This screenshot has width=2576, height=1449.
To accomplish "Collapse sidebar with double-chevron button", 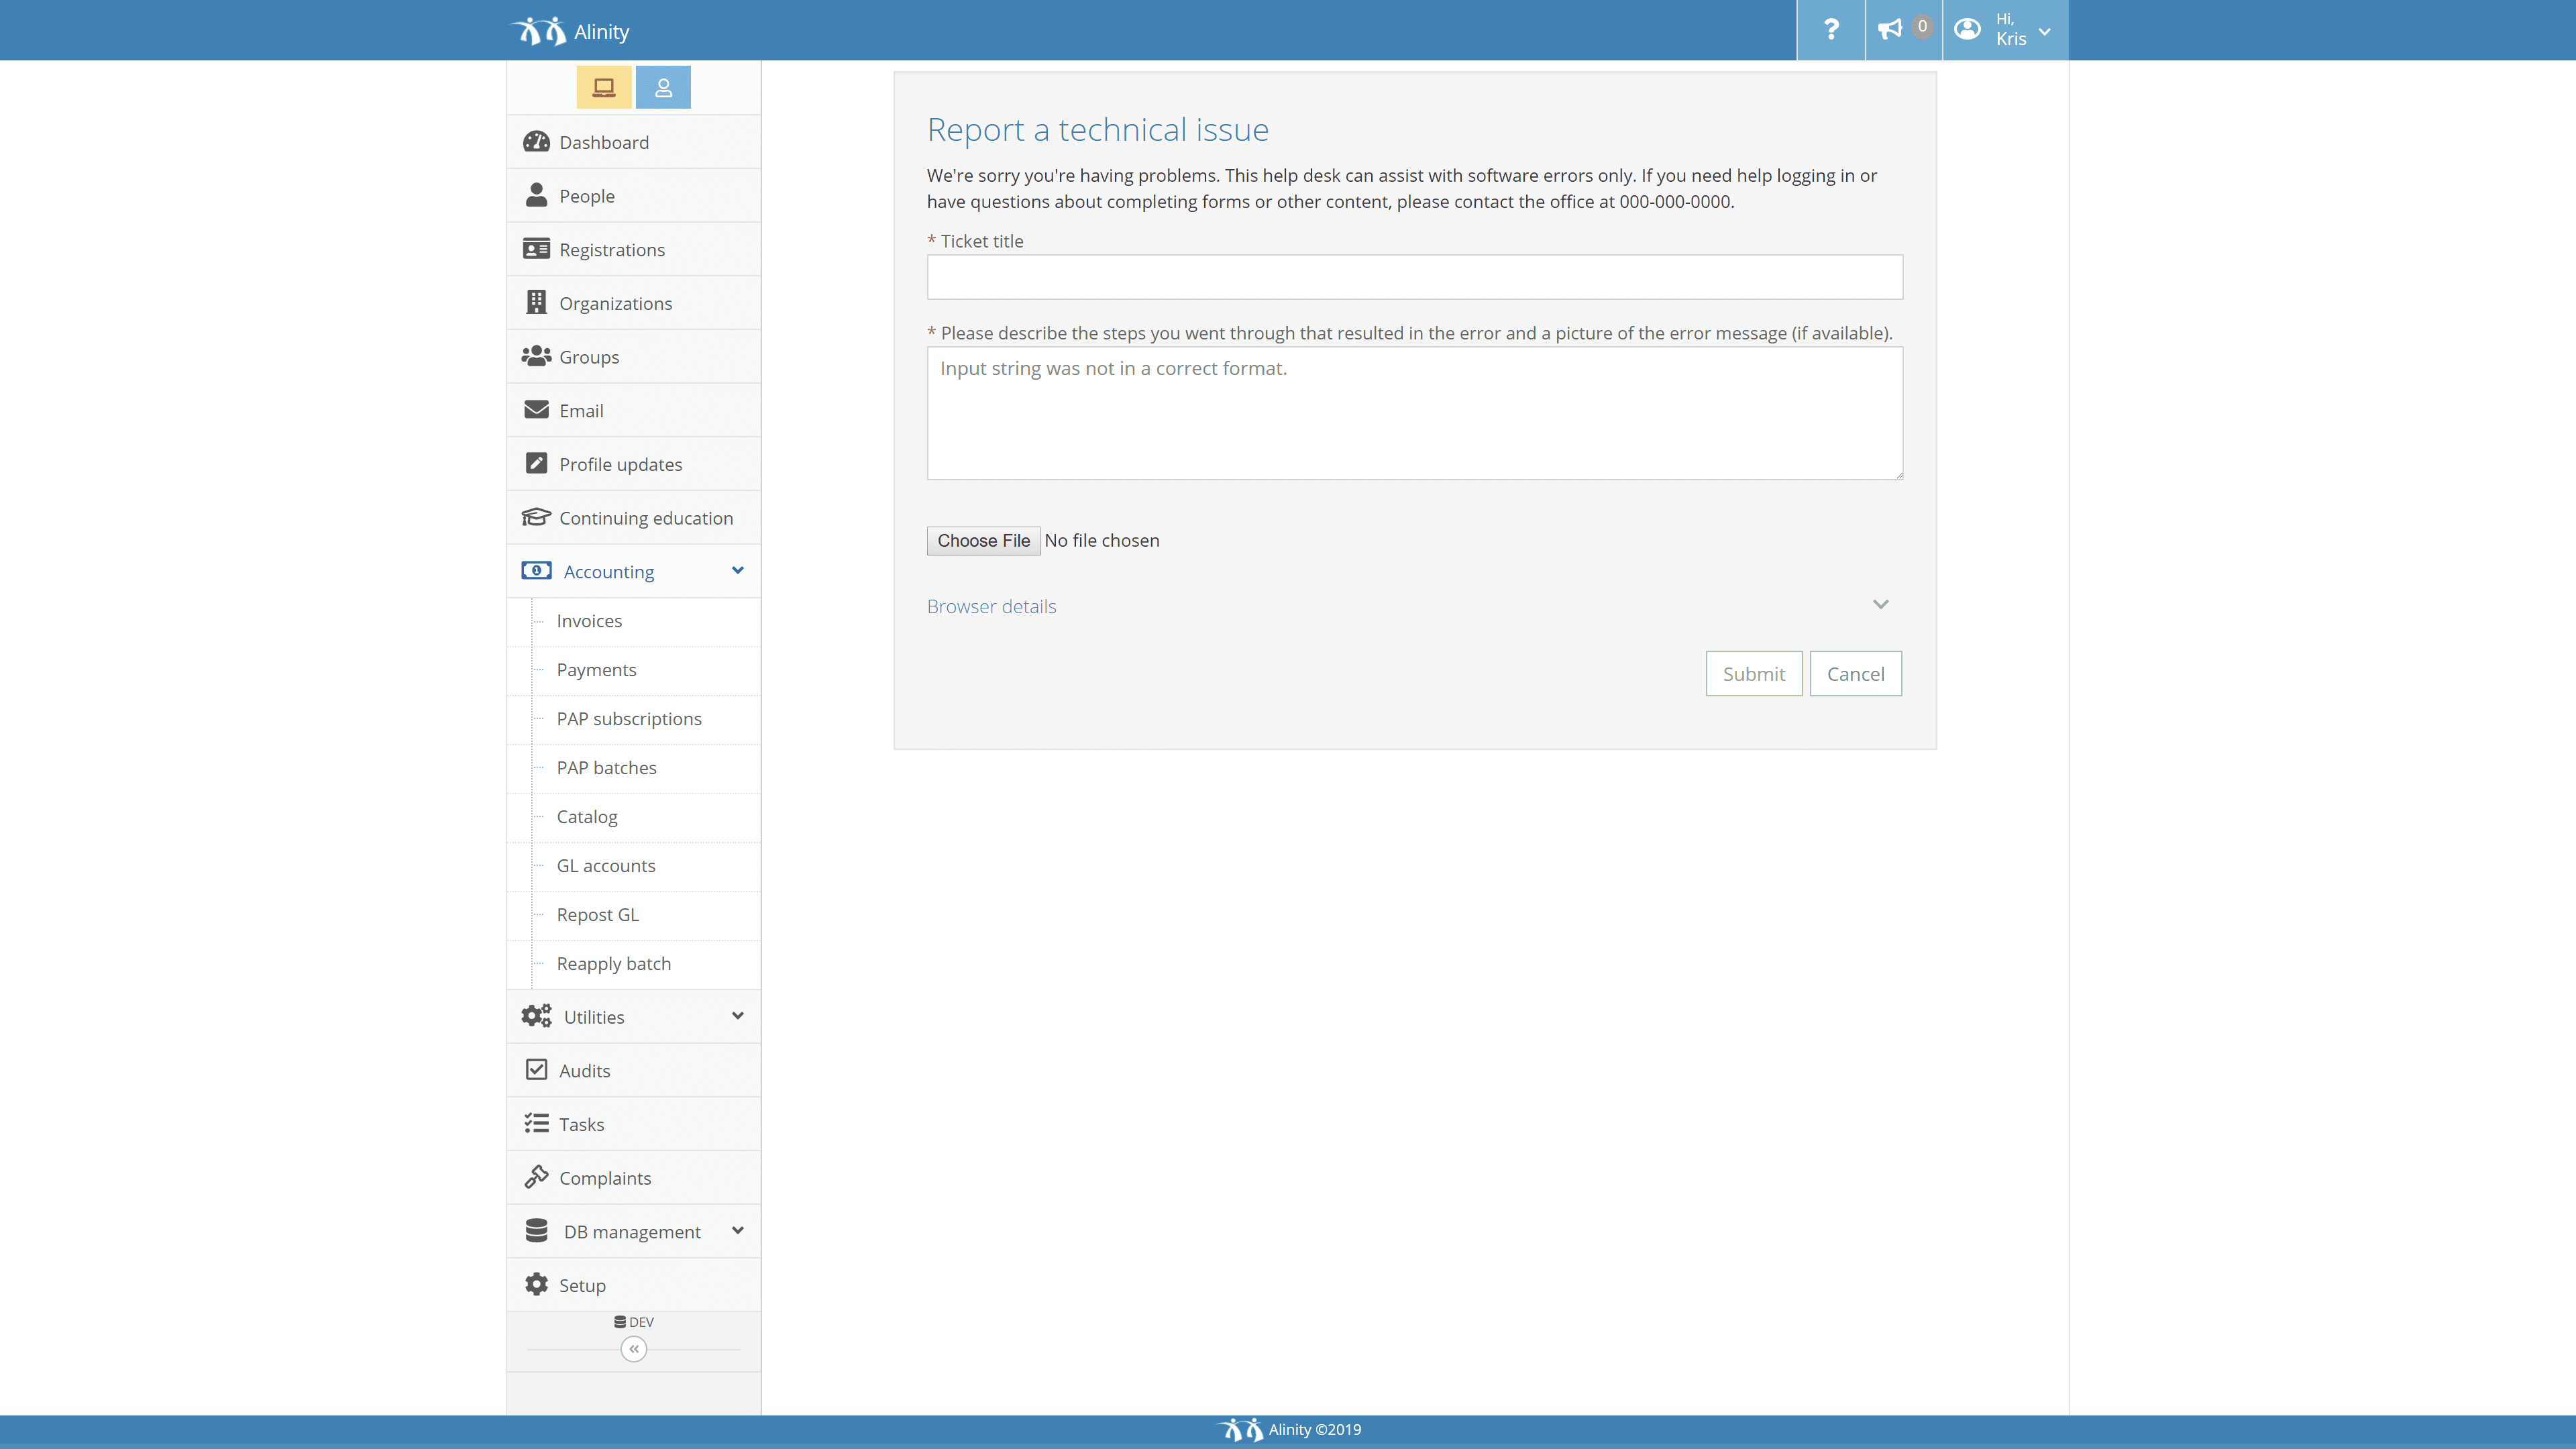I will click(634, 1349).
